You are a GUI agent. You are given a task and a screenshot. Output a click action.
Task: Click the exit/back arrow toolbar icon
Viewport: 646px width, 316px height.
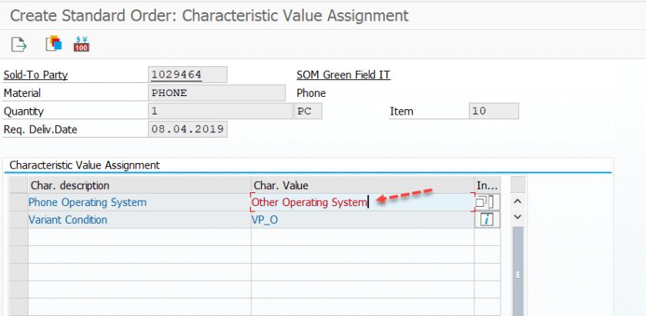pyautogui.click(x=19, y=44)
